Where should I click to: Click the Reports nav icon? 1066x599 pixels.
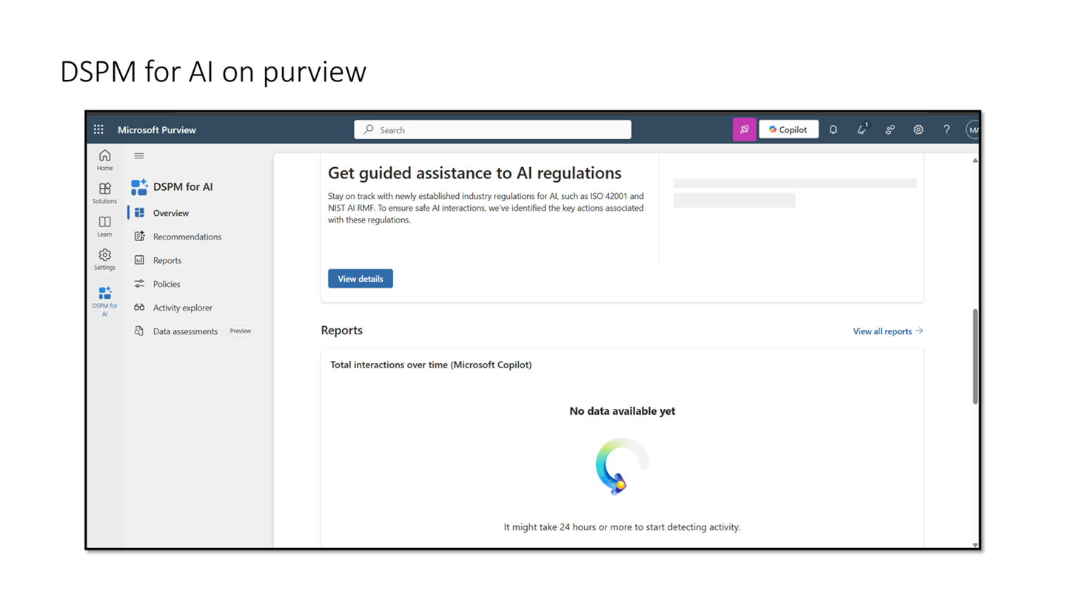point(139,260)
